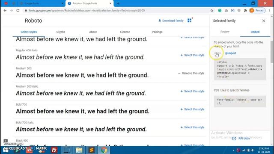The image size is (274, 154).
Task: Open Sublime Text from the taskbar
Action: [91, 150]
